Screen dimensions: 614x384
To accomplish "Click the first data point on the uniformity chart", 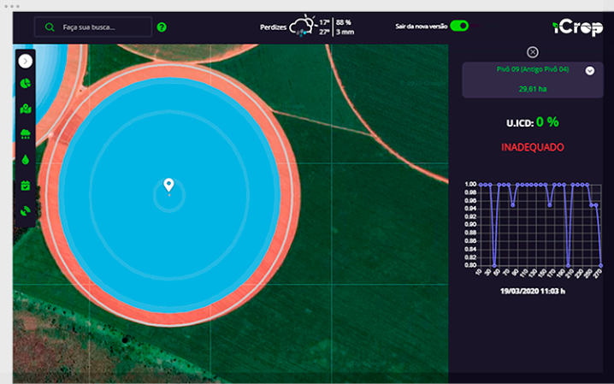I will pyautogui.click(x=480, y=184).
